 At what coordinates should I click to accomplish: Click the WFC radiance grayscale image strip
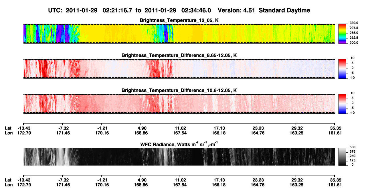point(179,157)
